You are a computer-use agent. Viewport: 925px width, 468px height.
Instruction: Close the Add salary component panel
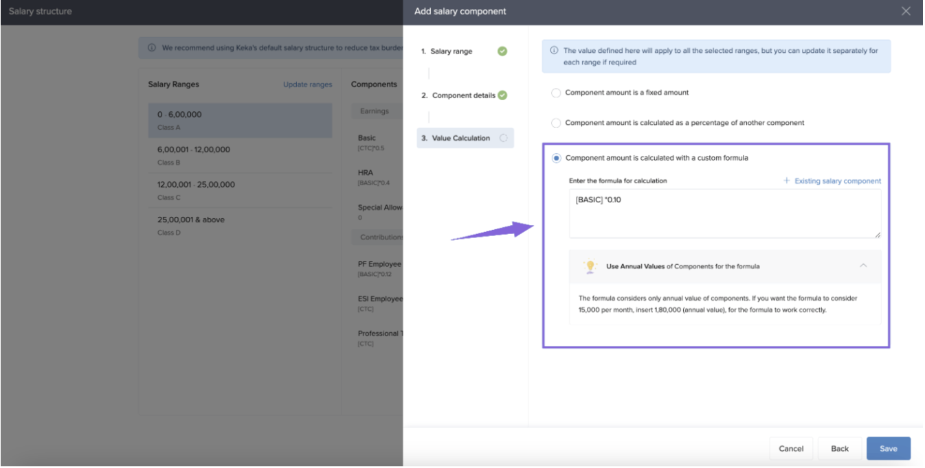tap(906, 11)
